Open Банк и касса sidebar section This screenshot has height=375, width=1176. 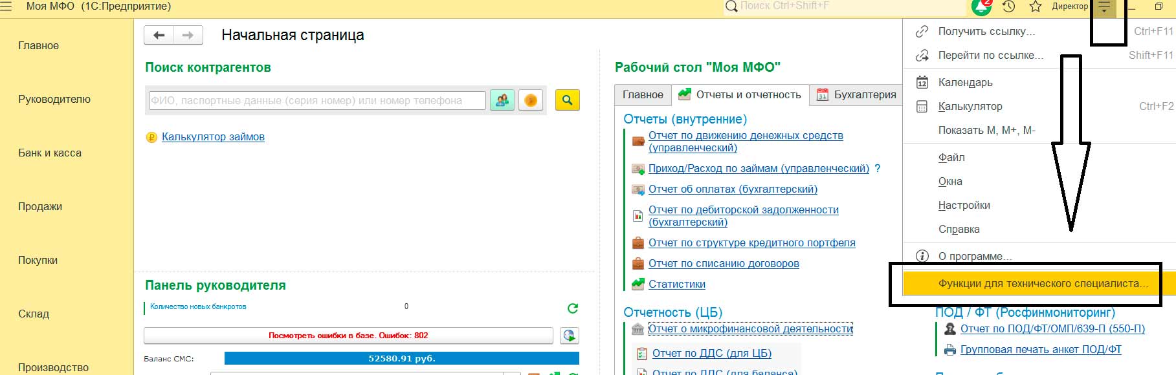(x=50, y=153)
